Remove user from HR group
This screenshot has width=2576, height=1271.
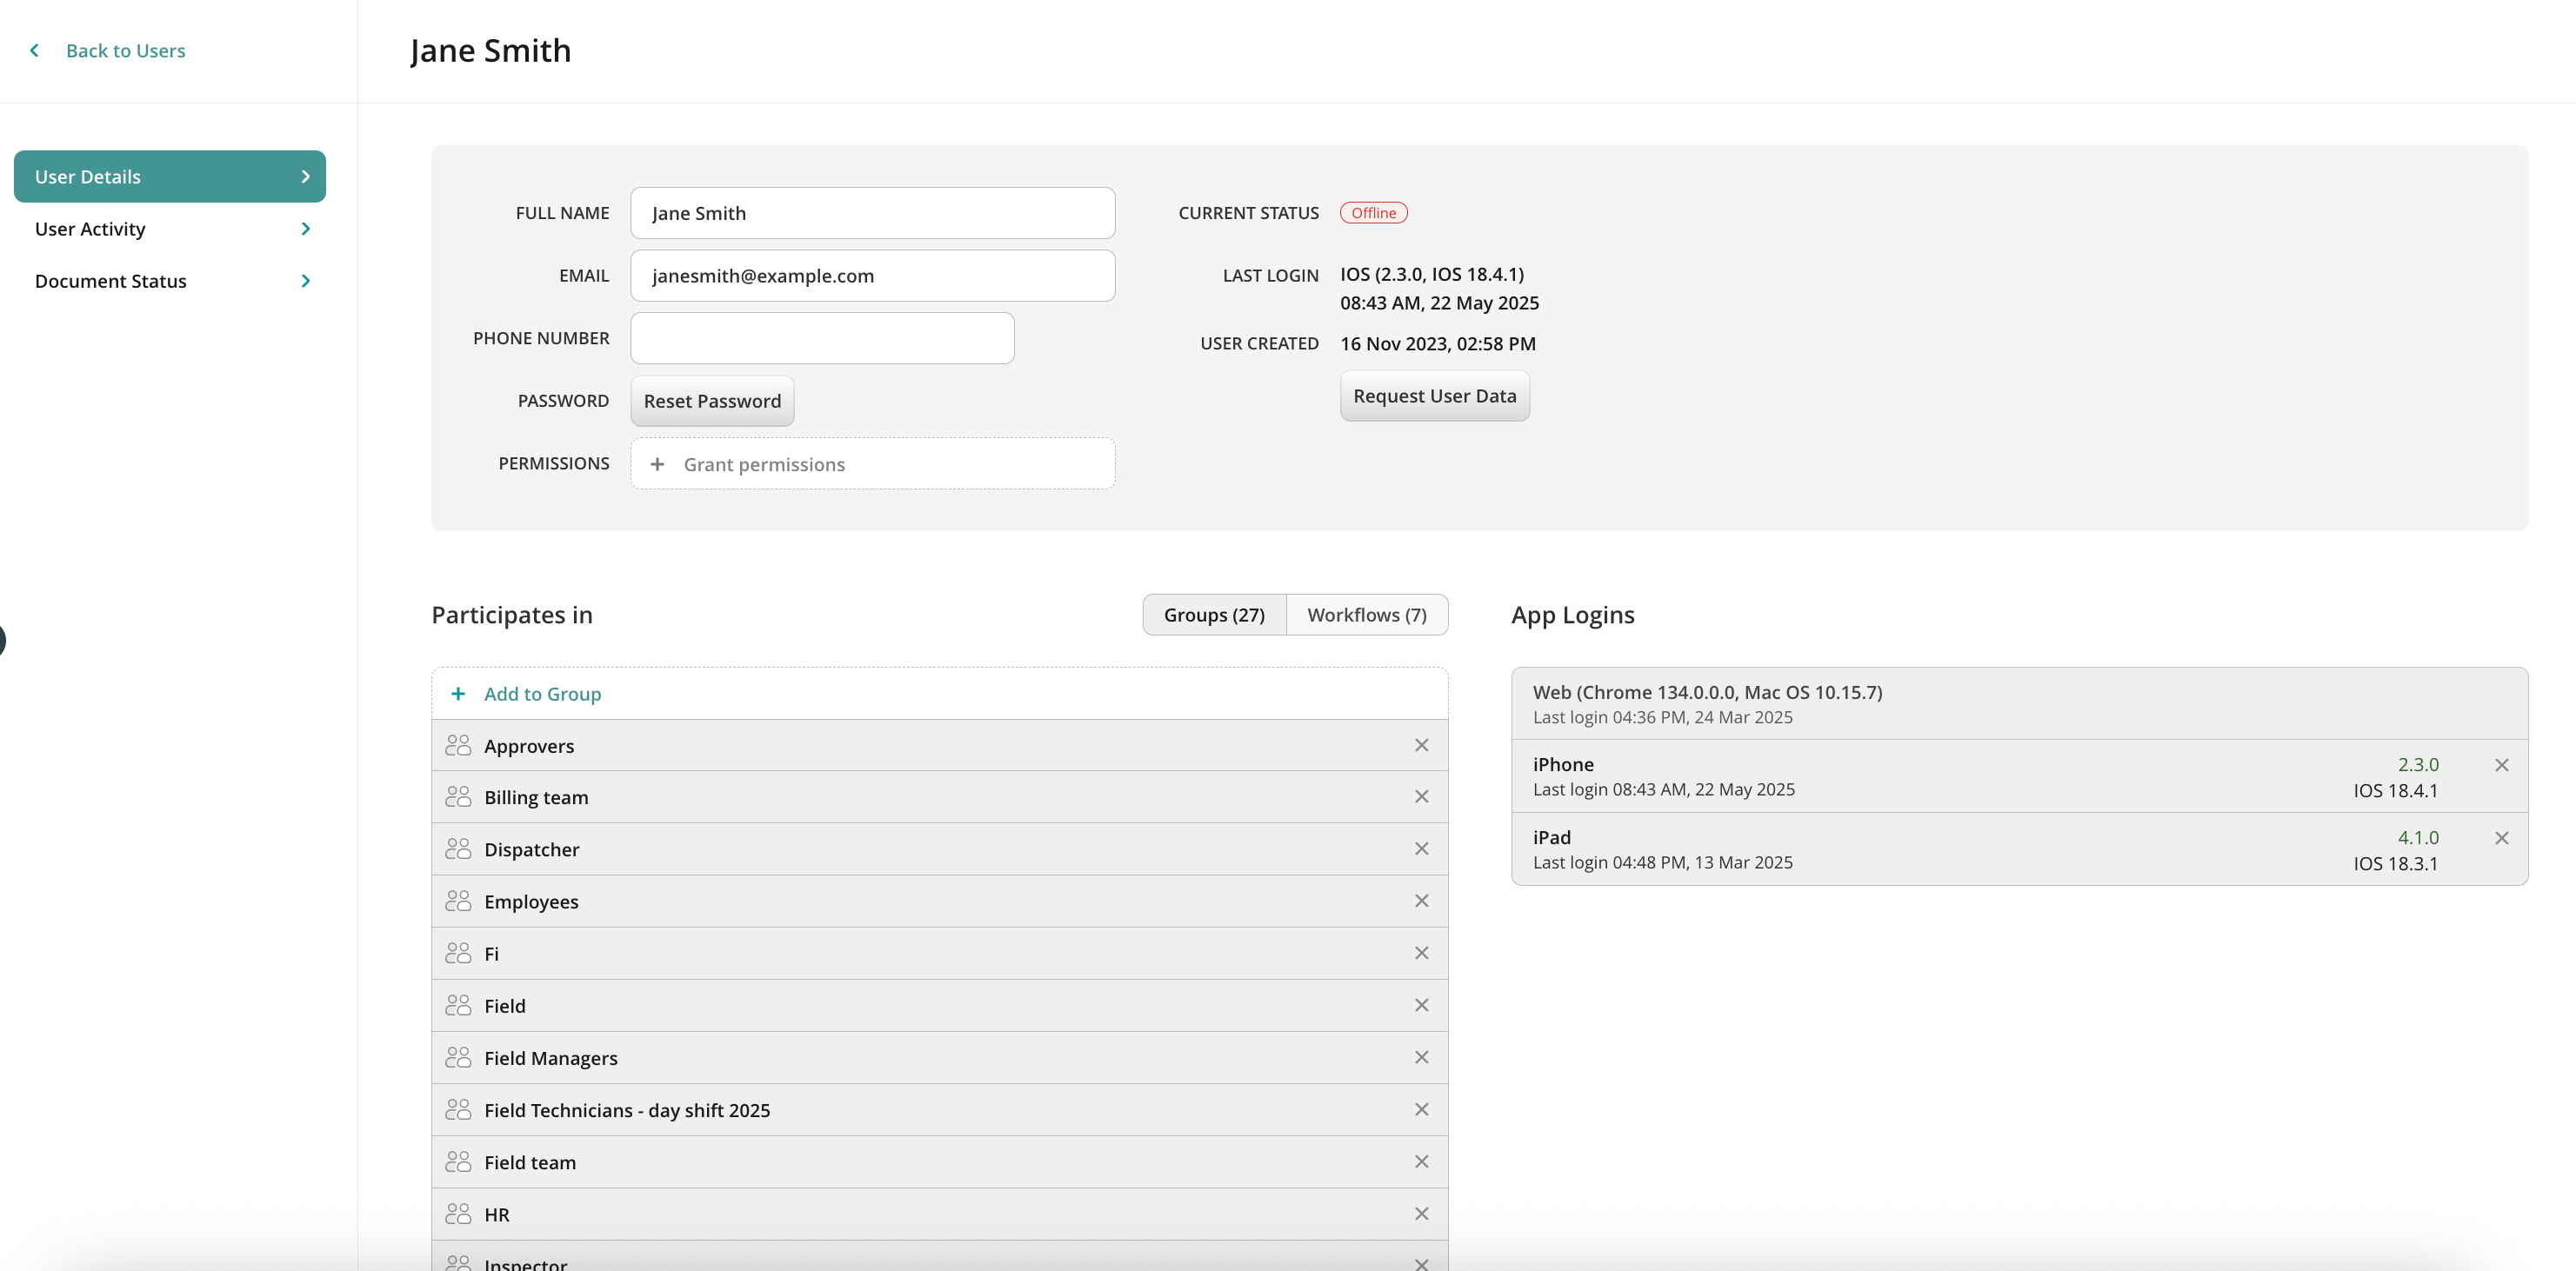(1421, 1214)
